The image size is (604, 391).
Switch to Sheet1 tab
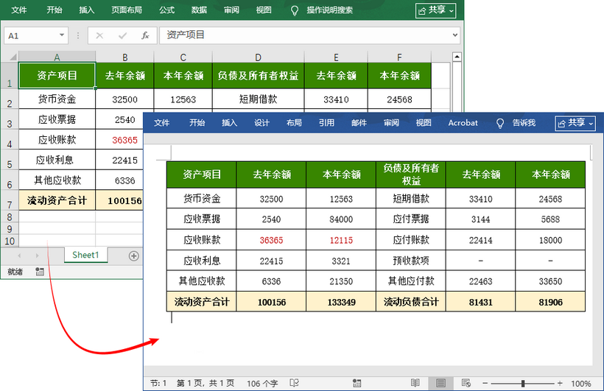click(85, 255)
